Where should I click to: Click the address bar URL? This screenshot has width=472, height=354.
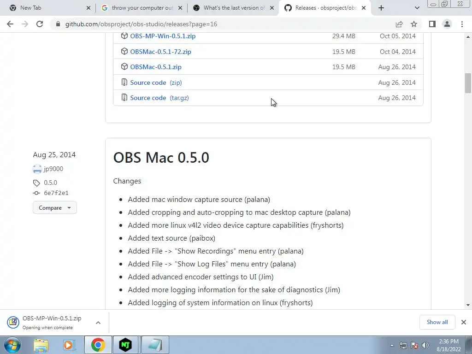141,24
